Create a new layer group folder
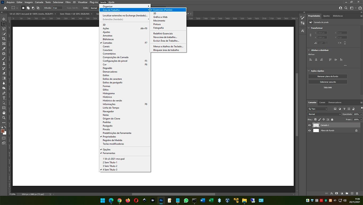 347,193
